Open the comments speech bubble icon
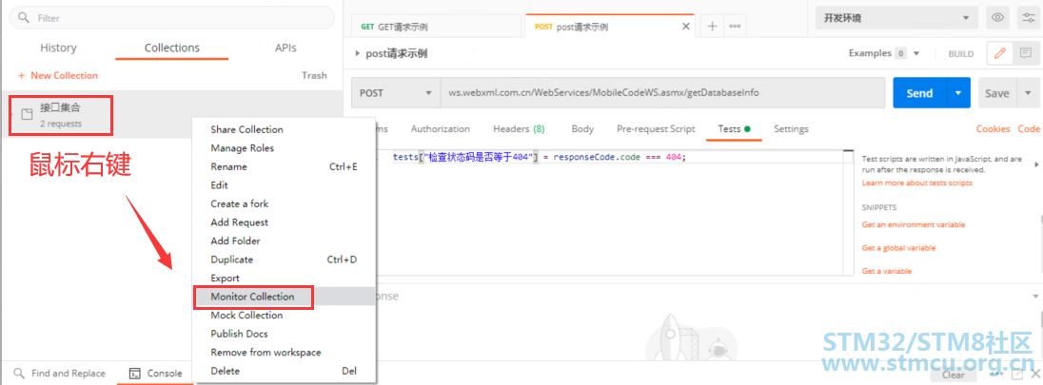The width and height of the screenshot is (1043, 385). click(1025, 54)
